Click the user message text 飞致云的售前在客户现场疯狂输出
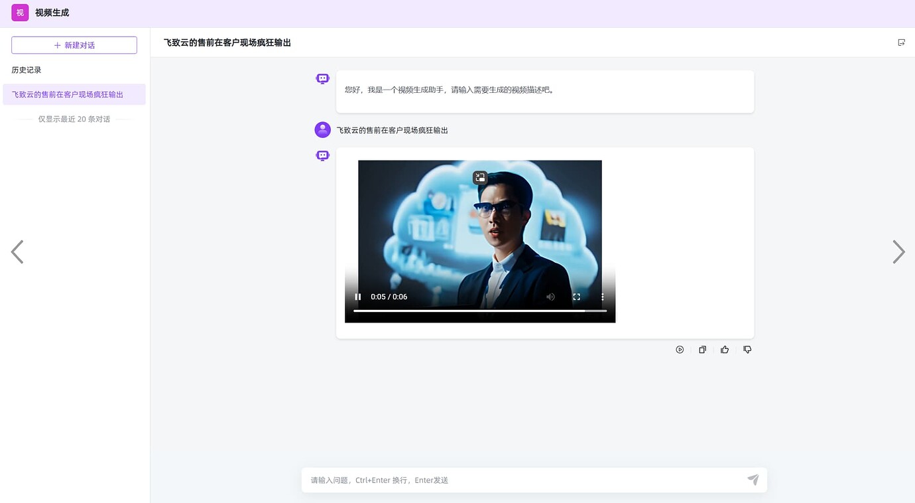 click(x=392, y=130)
